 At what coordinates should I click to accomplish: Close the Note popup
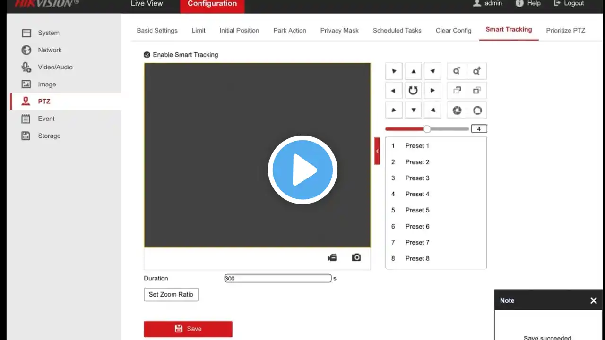point(594,300)
